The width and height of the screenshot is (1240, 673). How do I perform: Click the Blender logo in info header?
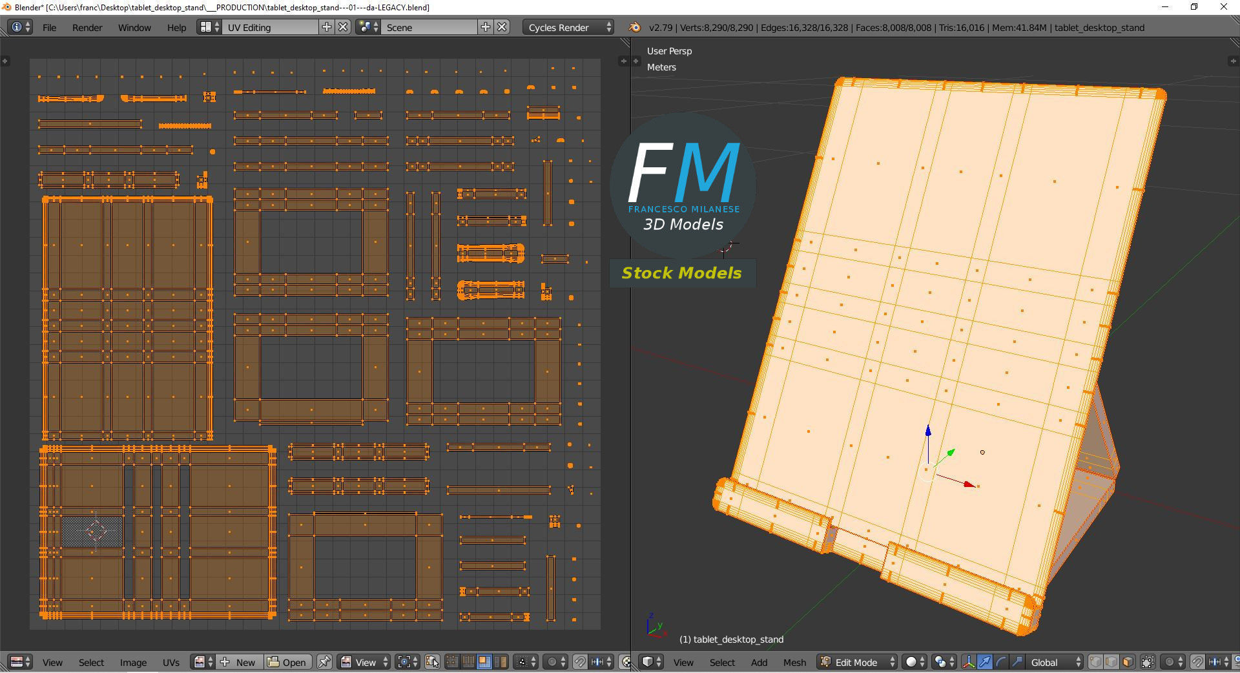pyautogui.click(x=635, y=27)
